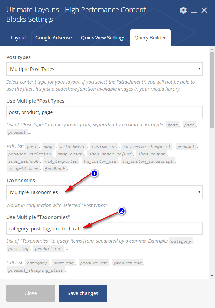Click the blue marker number 2
The width and height of the screenshot is (215, 308).
tap(121, 211)
